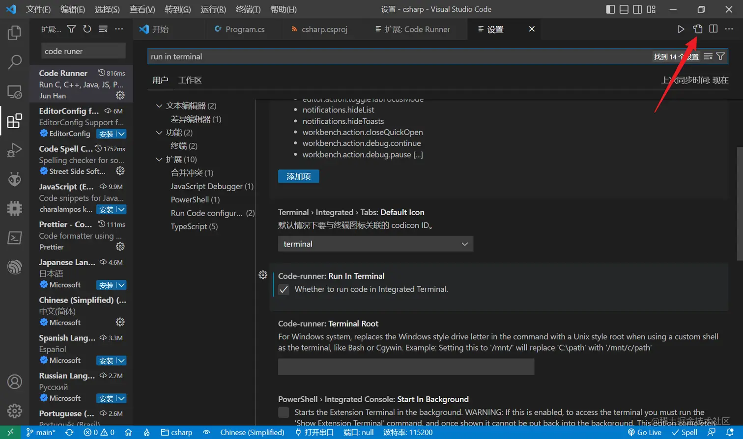The image size is (743, 439).
Task: Synchronize changes from the status bar
Action: pyautogui.click(x=69, y=433)
